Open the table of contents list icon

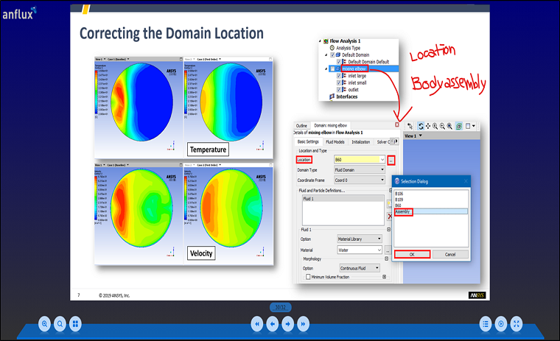coord(486,323)
